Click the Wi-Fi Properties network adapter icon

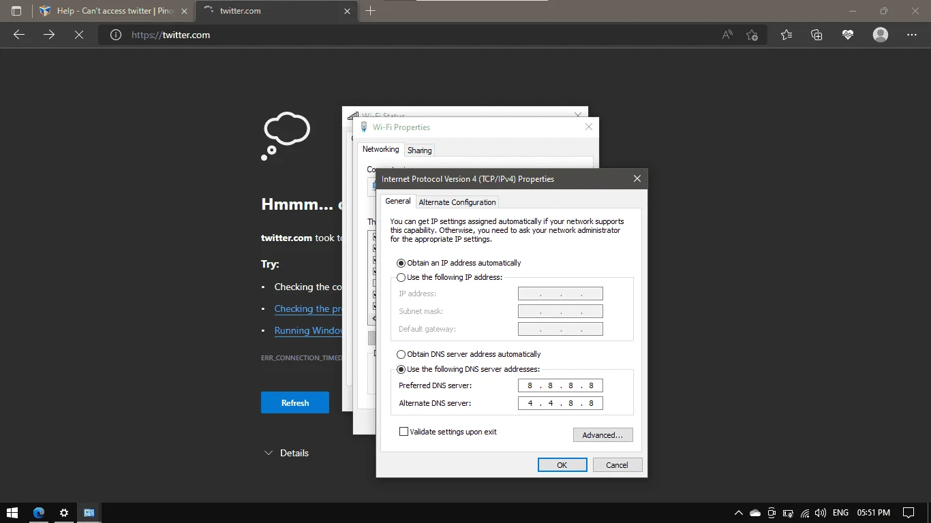tap(364, 127)
